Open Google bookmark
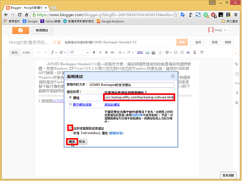 pyautogui.click(x=30, y=21)
